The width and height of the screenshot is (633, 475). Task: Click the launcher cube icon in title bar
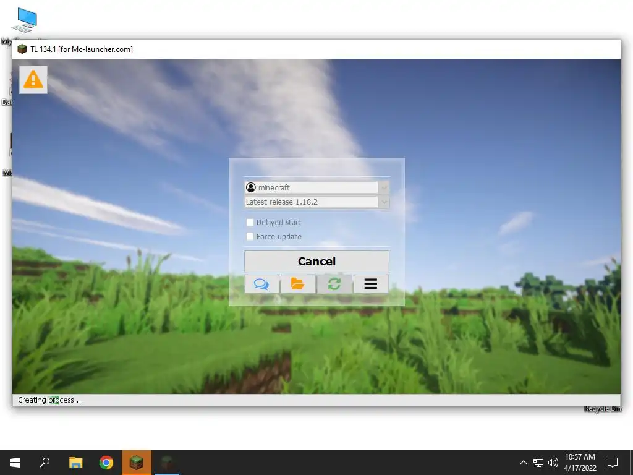tap(22, 49)
